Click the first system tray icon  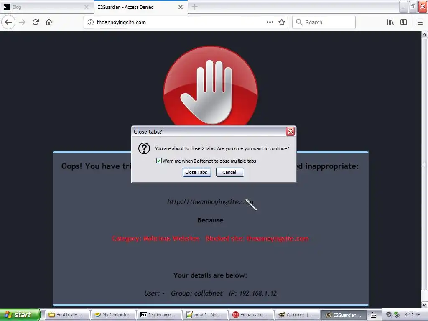pos(389,315)
